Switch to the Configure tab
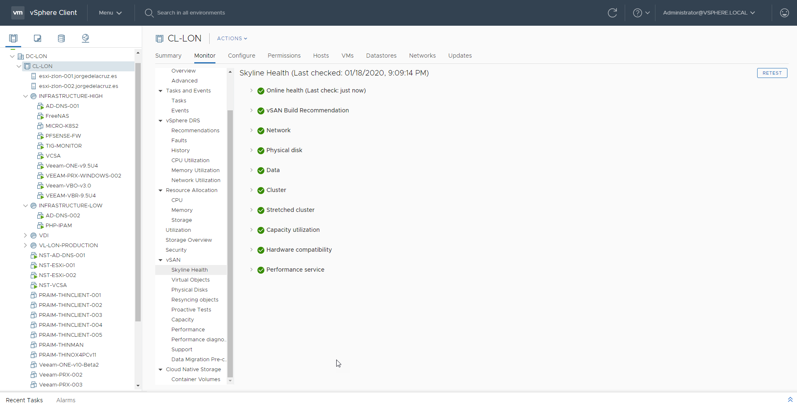The image size is (797, 406). click(242, 56)
